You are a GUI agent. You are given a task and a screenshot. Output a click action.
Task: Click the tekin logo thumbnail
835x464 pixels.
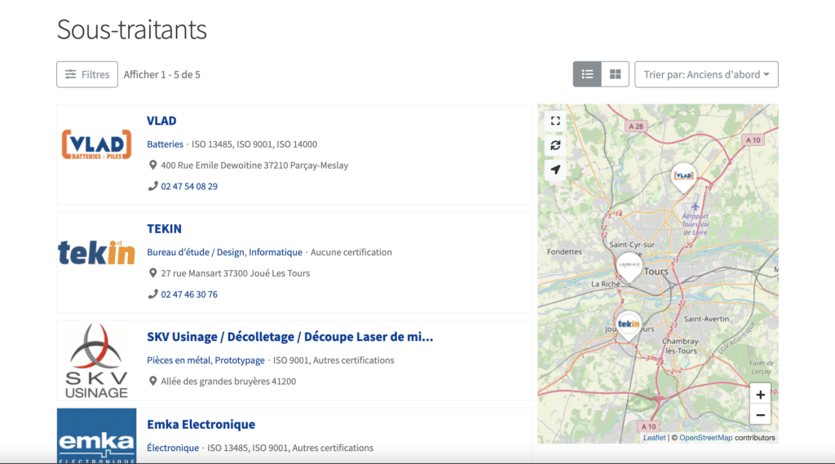(x=96, y=253)
